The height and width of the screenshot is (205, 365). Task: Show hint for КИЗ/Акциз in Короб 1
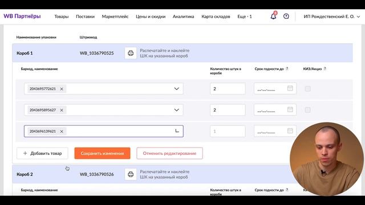click(x=325, y=69)
